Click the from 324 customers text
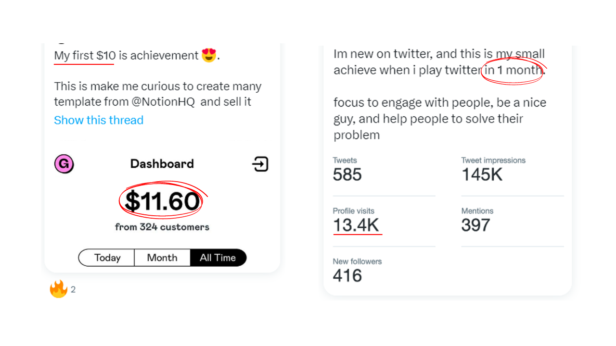Image resolution: width=616 pixels, height=346 pixels. 162,227
